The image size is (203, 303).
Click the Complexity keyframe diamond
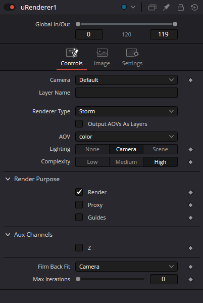coord(190,162)
